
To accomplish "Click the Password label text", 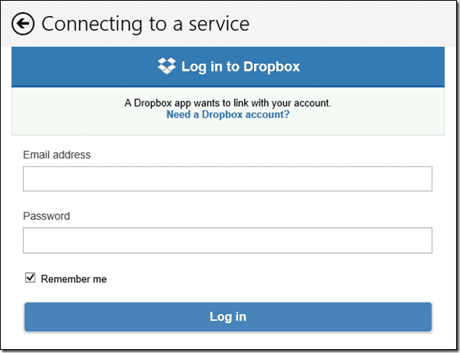I will tap(46, 216).
